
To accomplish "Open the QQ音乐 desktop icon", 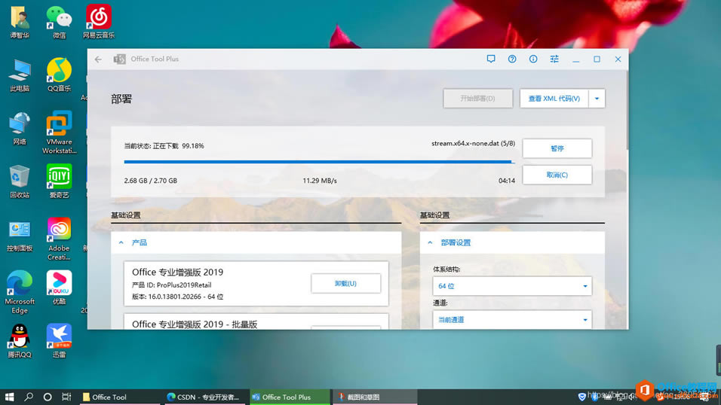I will (59, 75).
